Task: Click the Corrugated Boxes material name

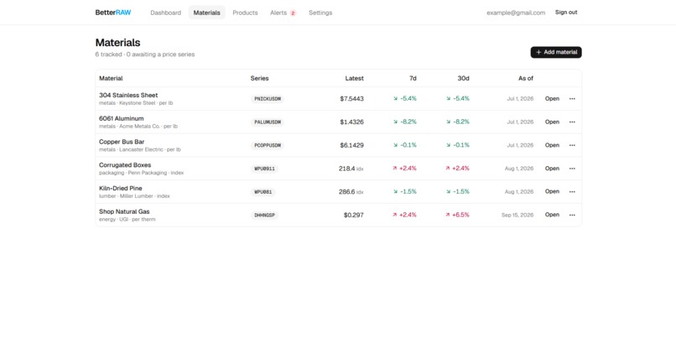Action: click(125, 165)
